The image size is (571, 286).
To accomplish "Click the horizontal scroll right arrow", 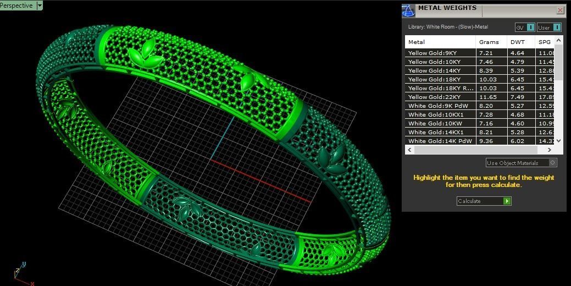I will (x=550, y=150).
